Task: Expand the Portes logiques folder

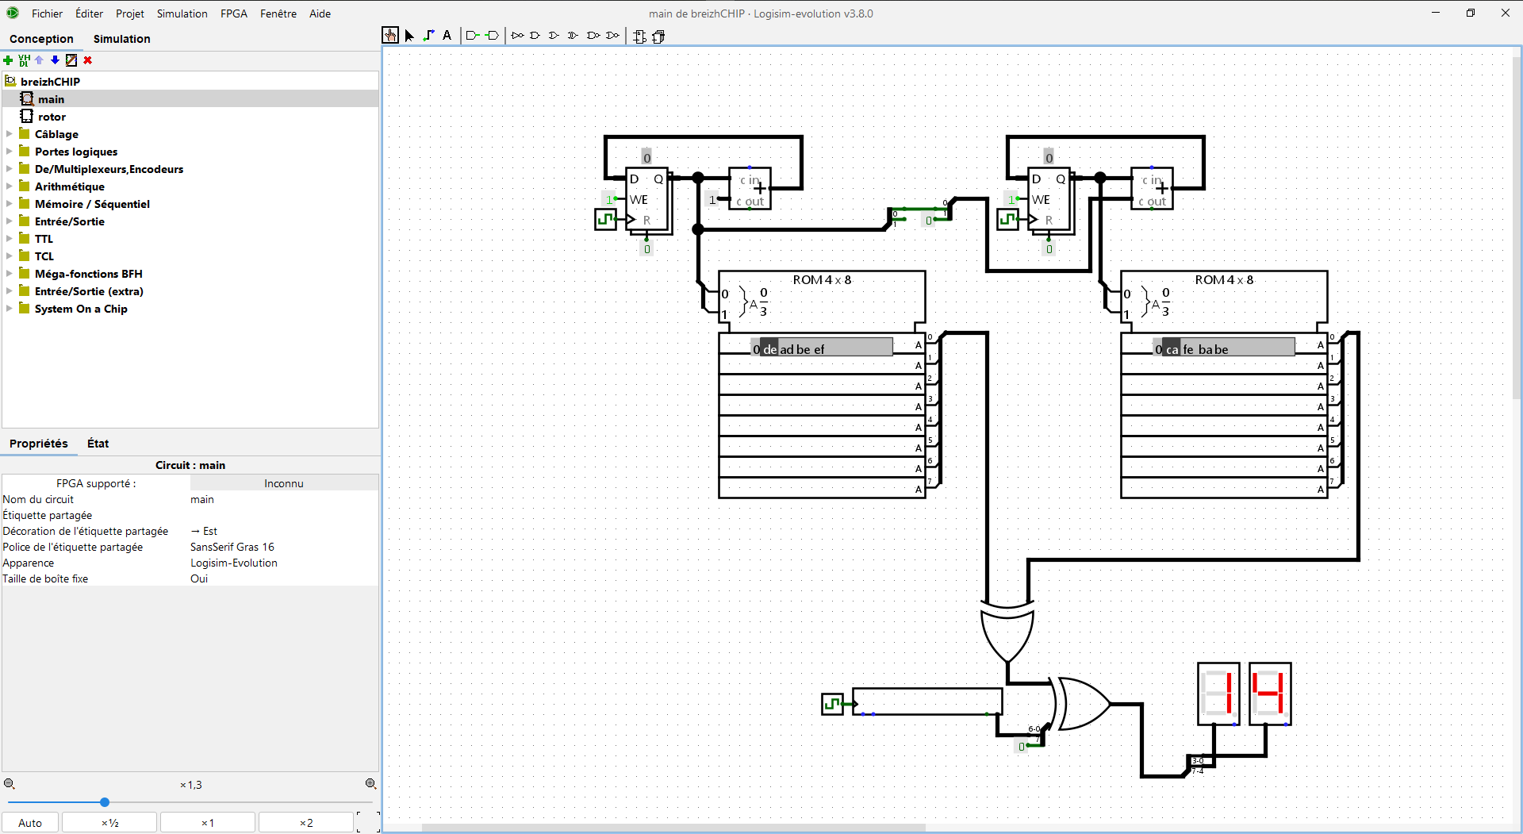Action: tap(10, 152)
